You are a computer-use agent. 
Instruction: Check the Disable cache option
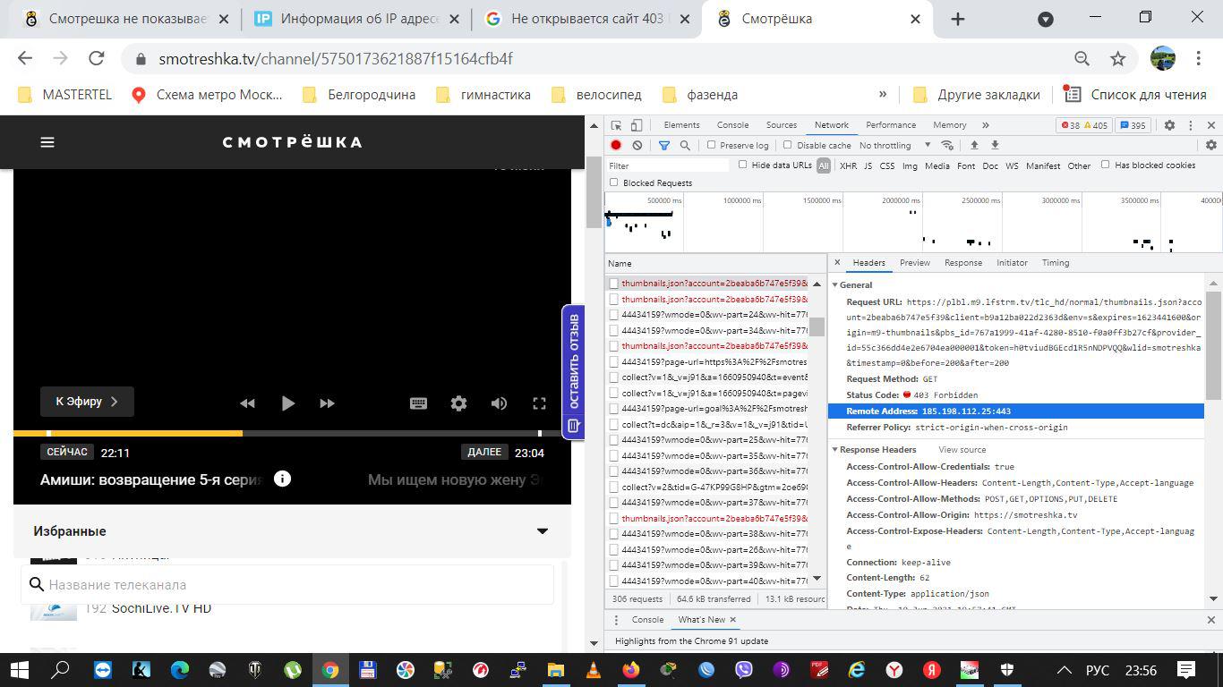click(788, 145)
